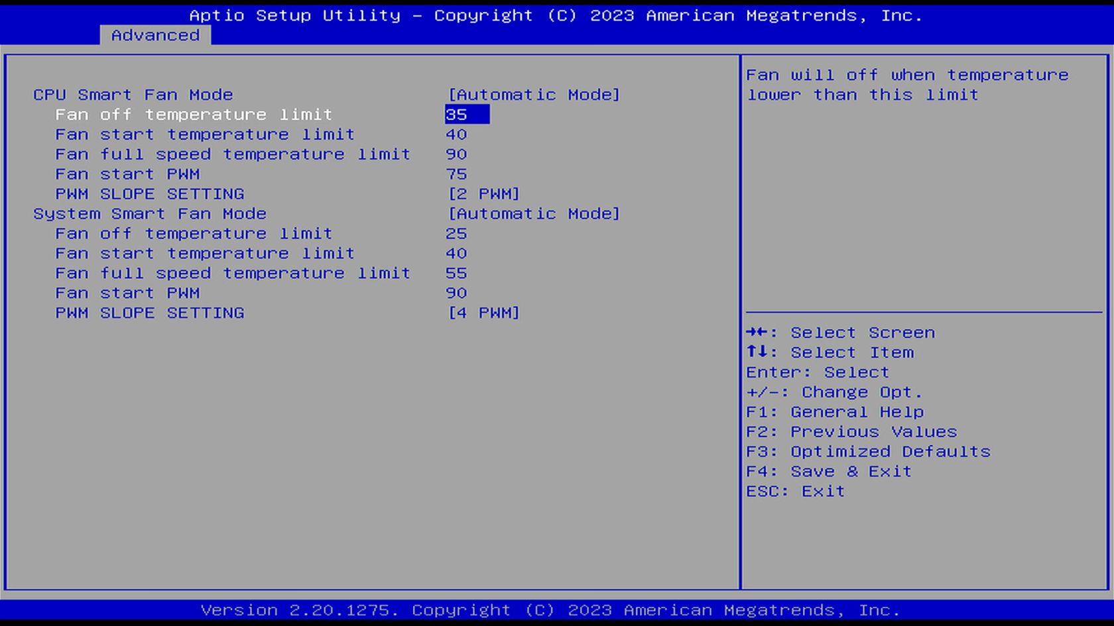Click the CPU Smart Fan Mode label
Image resolution: width=1114 pixels, height=626 pixels.
click(133, 95)
